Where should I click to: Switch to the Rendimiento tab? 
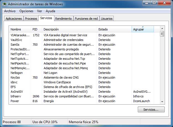tap(63, 19)
